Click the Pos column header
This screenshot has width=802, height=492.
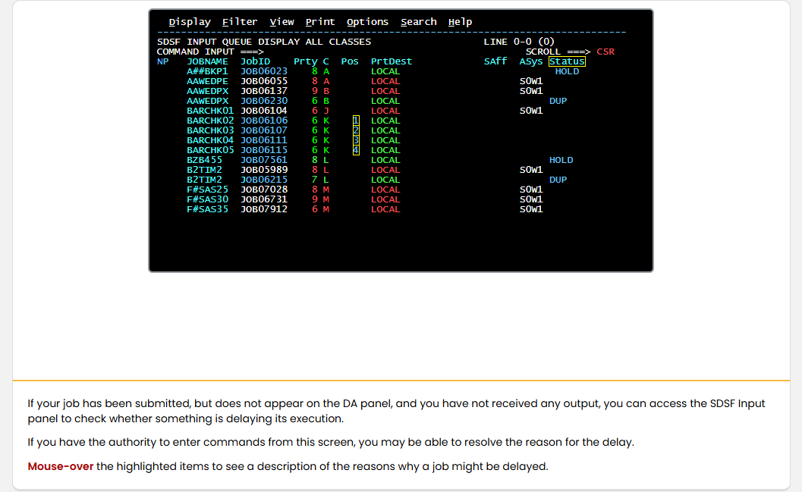(x=350, y=61)
